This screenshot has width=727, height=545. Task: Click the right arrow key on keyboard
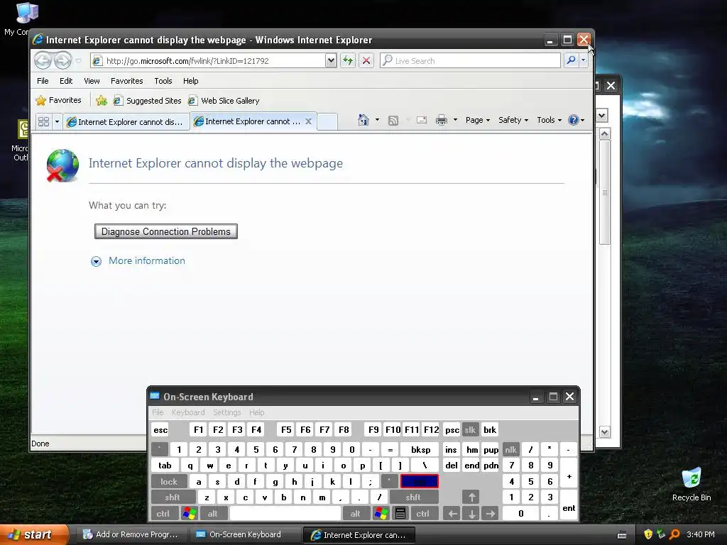(x=491, y=514)
